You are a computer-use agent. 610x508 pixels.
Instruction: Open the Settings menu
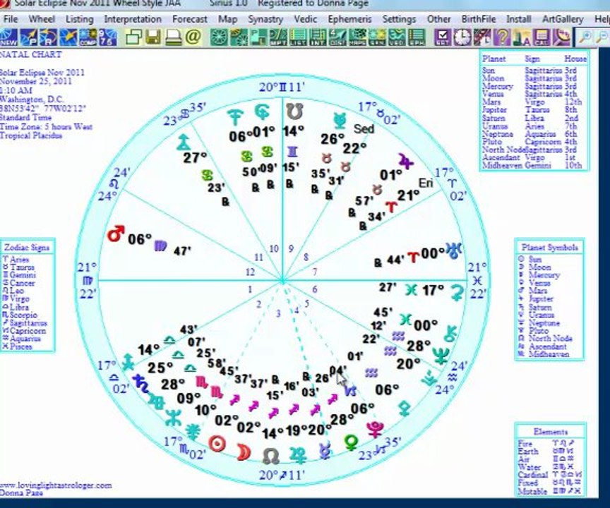point(399,19)
